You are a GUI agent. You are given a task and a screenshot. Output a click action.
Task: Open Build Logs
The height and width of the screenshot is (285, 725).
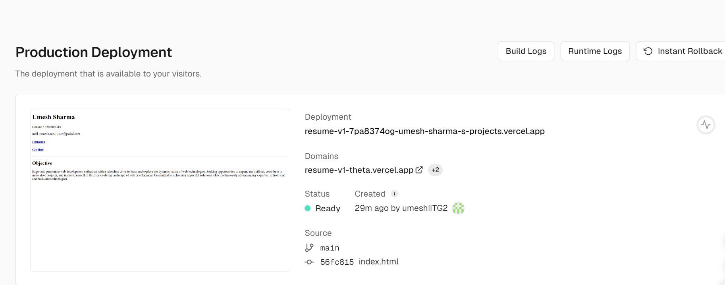point(526,51)
